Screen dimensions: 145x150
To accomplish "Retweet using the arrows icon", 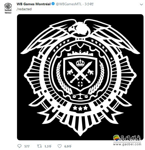I will [x=39, y=146].
